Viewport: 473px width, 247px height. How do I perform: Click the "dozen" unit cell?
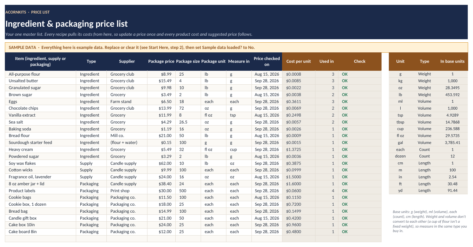tap(400, 156)
